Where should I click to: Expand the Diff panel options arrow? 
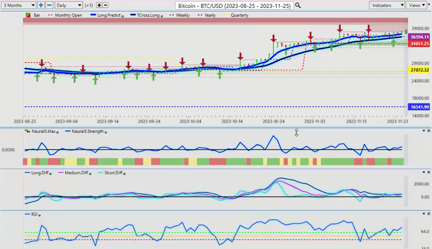click(423, 172)
